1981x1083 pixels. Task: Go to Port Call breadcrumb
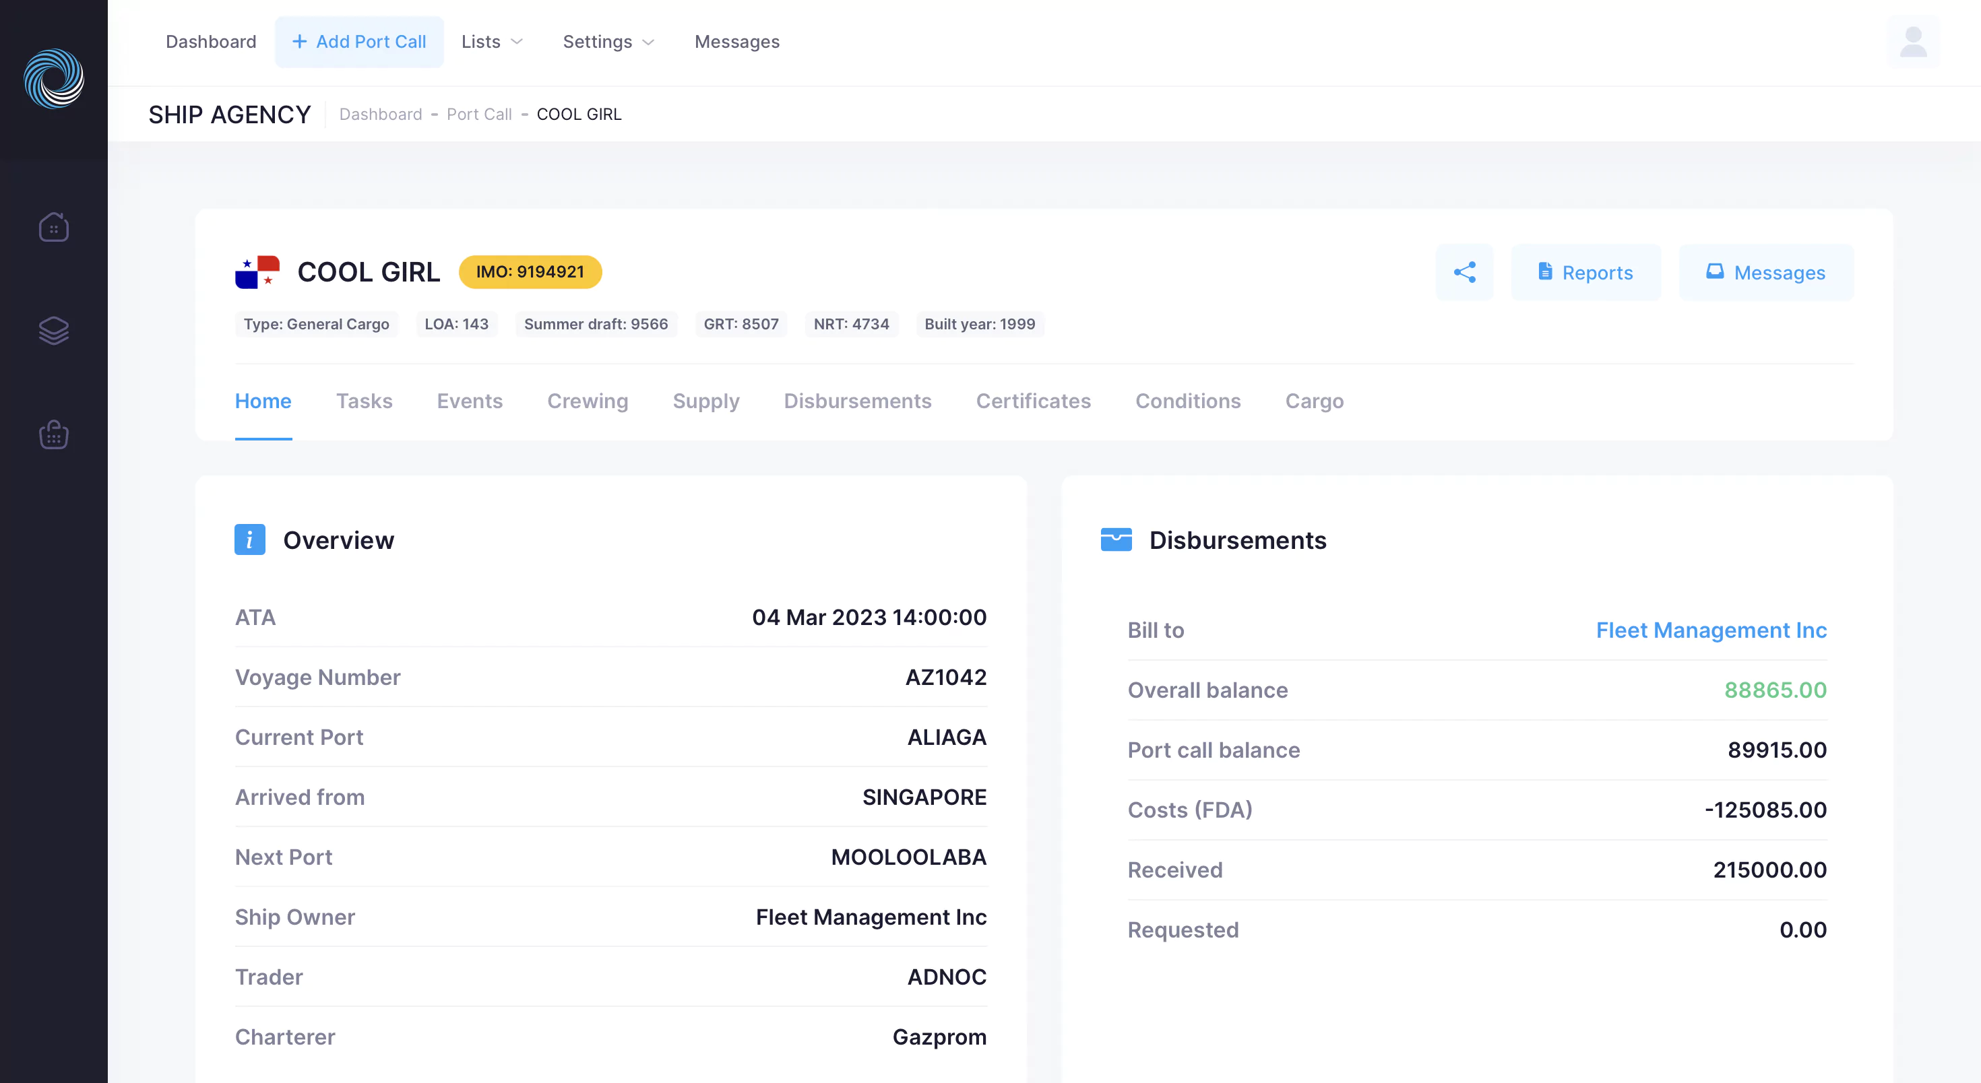coord(478,114)
